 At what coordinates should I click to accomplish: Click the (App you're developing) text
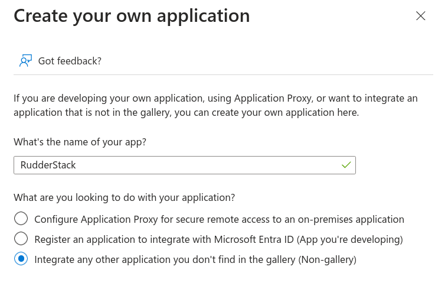pyautogui.click(x=349, y=239)
